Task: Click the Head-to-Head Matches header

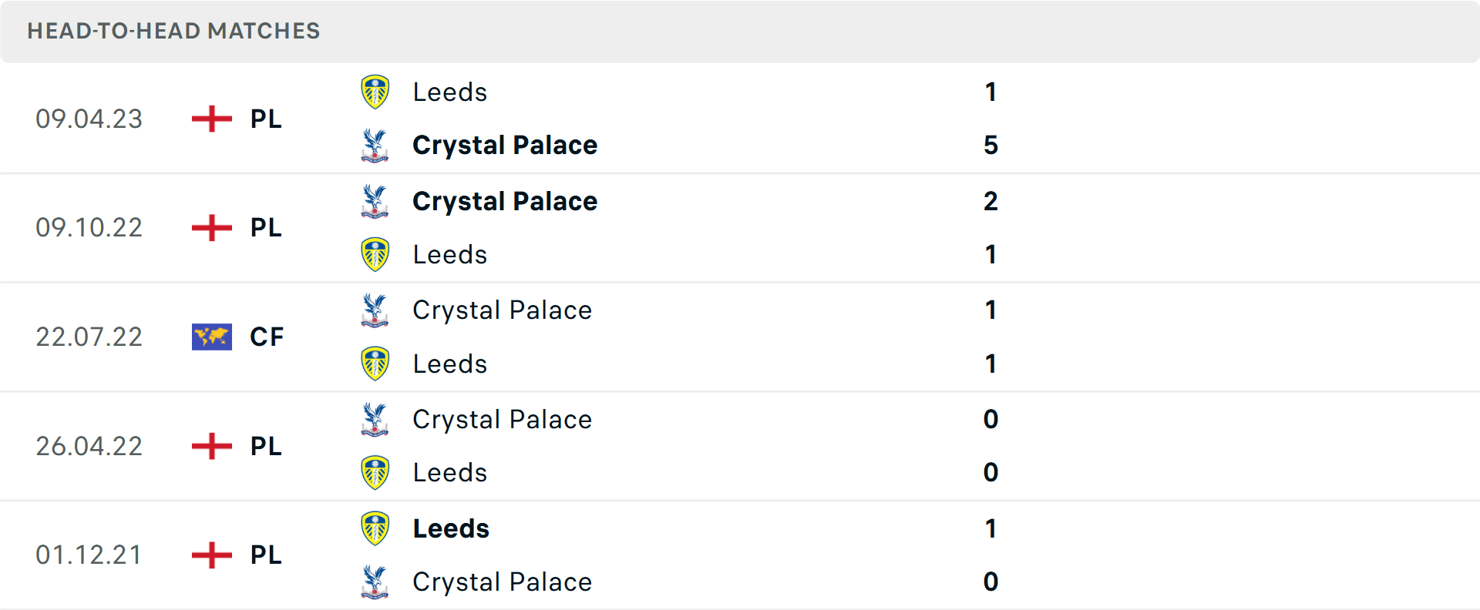Action: [173, 31]
